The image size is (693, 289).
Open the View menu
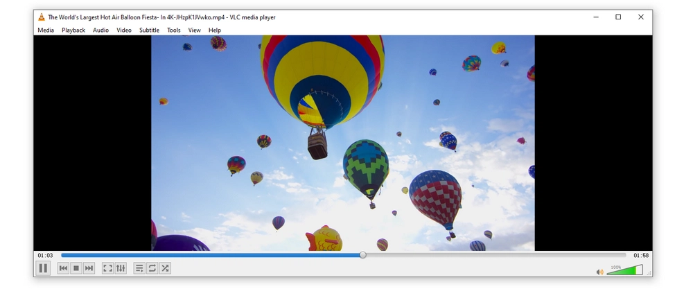click(195, 30)
